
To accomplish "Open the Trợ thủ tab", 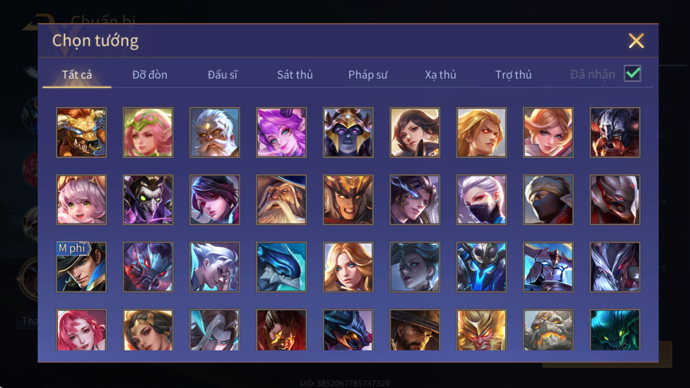I will tap(513, 75).
